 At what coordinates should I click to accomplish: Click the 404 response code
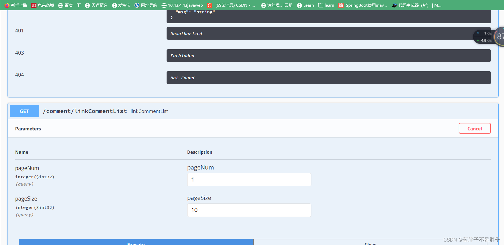point(19,75)
